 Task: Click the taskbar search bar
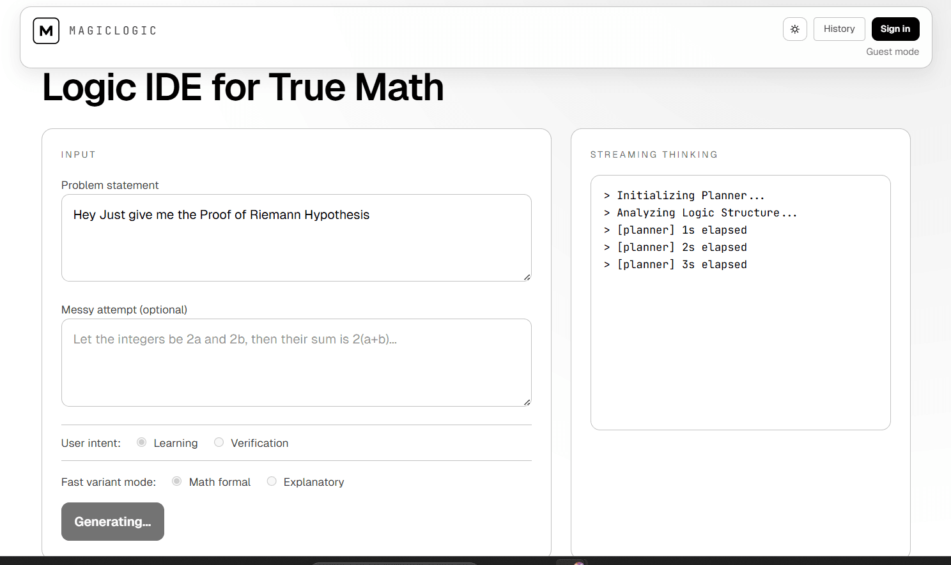393,562
